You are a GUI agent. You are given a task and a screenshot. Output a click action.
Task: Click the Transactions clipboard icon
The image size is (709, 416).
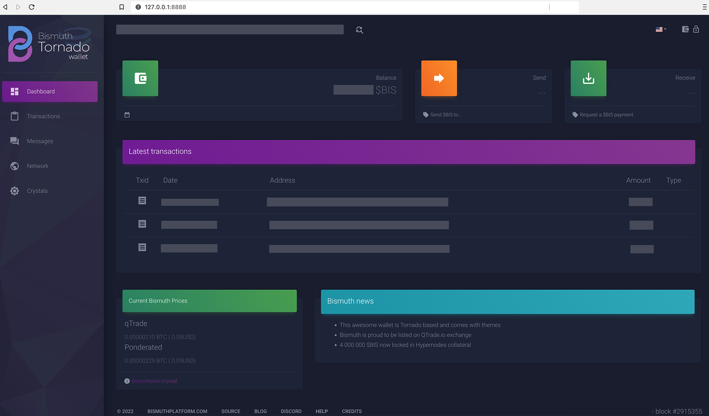coord(15,116)
